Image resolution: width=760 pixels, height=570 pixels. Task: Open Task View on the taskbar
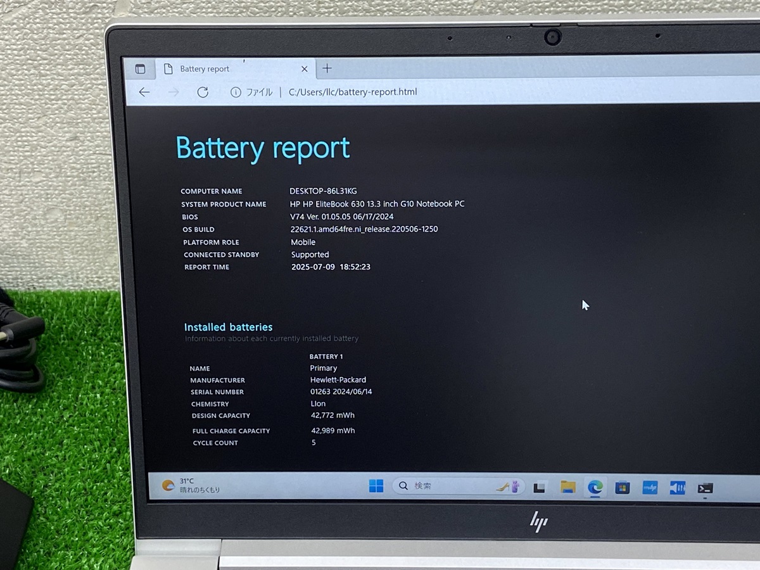click(540, 487)
